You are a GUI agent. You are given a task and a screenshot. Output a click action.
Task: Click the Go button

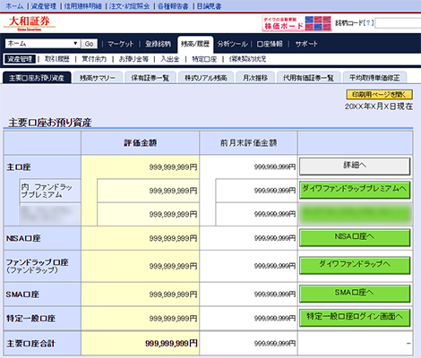click(x=89, y=44)
